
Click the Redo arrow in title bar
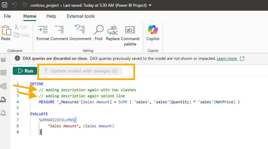click(25, 5)
